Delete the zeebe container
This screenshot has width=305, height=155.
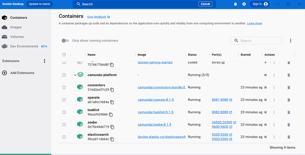click(x=289, y=125)
